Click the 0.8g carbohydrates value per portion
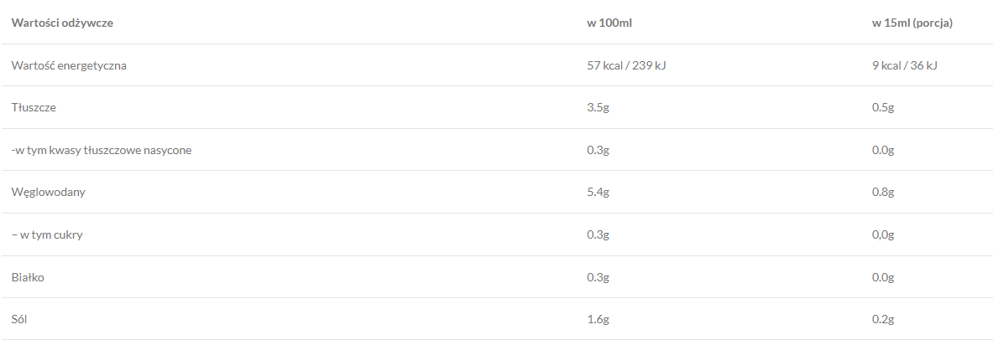 coord(883,192)
